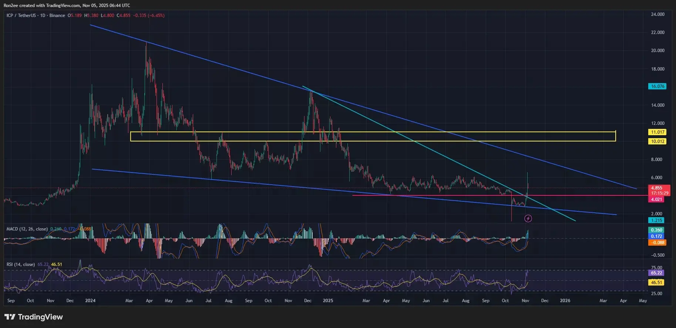
Task: Select the yellow 10.012 price label
Action: pyautogui.click(x=657, y=141)
